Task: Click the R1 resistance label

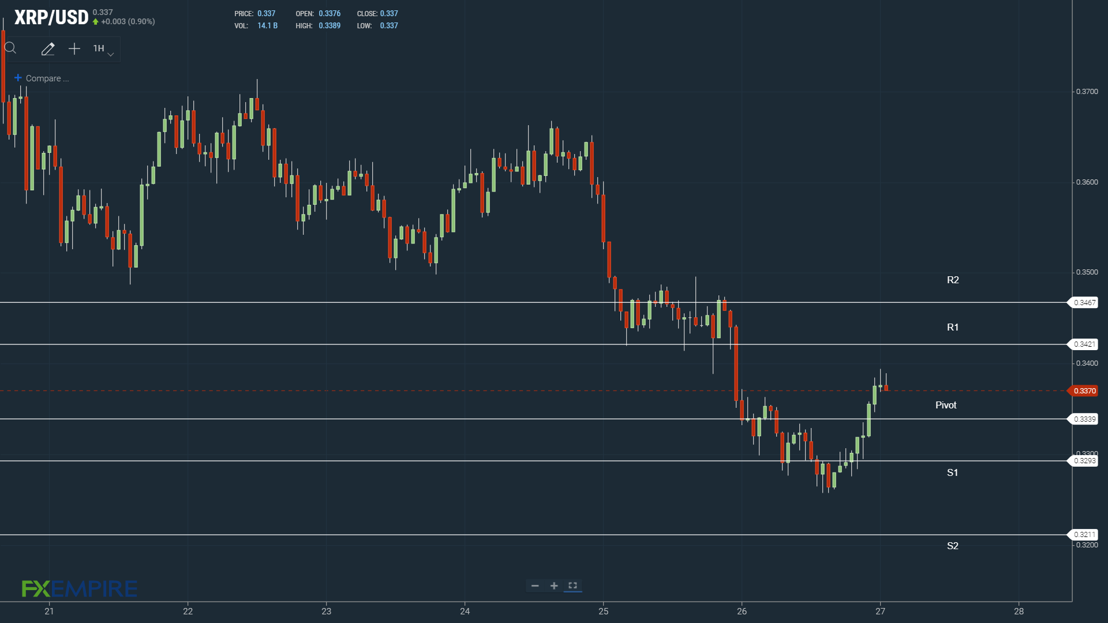Action: click(953, 328)
